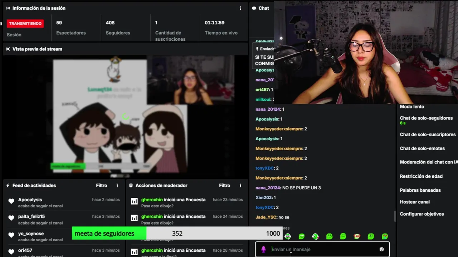Click the palta_feliz15 entry in activity feed
458x257 pixels.
(64, 219)
